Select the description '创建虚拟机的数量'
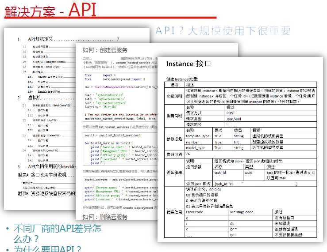 coord(268,142)
